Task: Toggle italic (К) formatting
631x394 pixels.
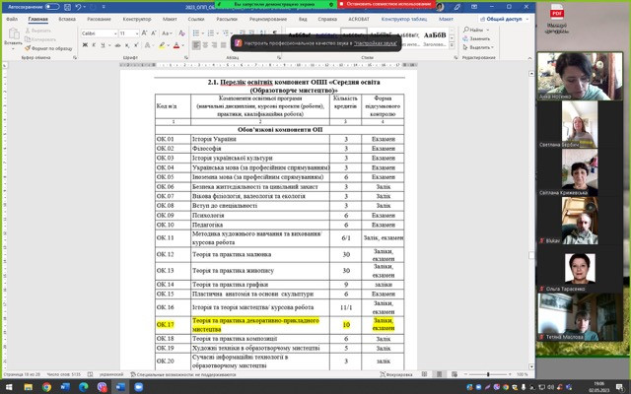Action: click(x=94, y=45)
